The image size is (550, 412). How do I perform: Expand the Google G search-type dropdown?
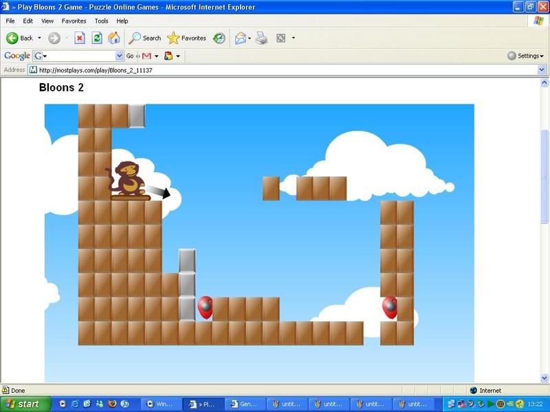click(45, 56)
